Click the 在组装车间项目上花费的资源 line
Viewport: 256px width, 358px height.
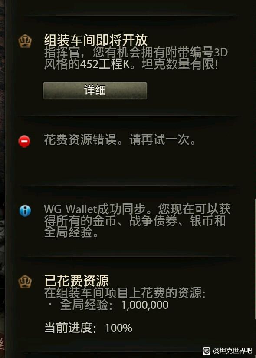pyautogui.click(x=125, y=293)
